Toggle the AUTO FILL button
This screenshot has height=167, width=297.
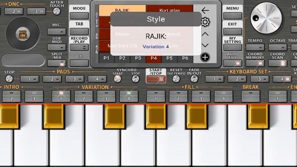coord(232,63)
